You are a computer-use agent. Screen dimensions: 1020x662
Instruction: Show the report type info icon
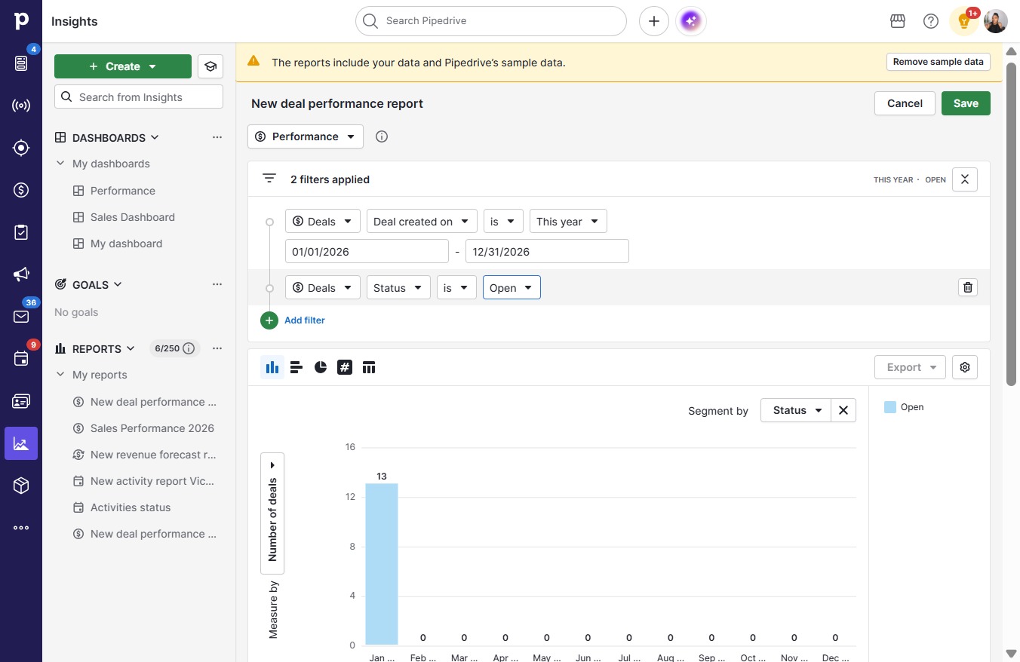click(382, 136)
